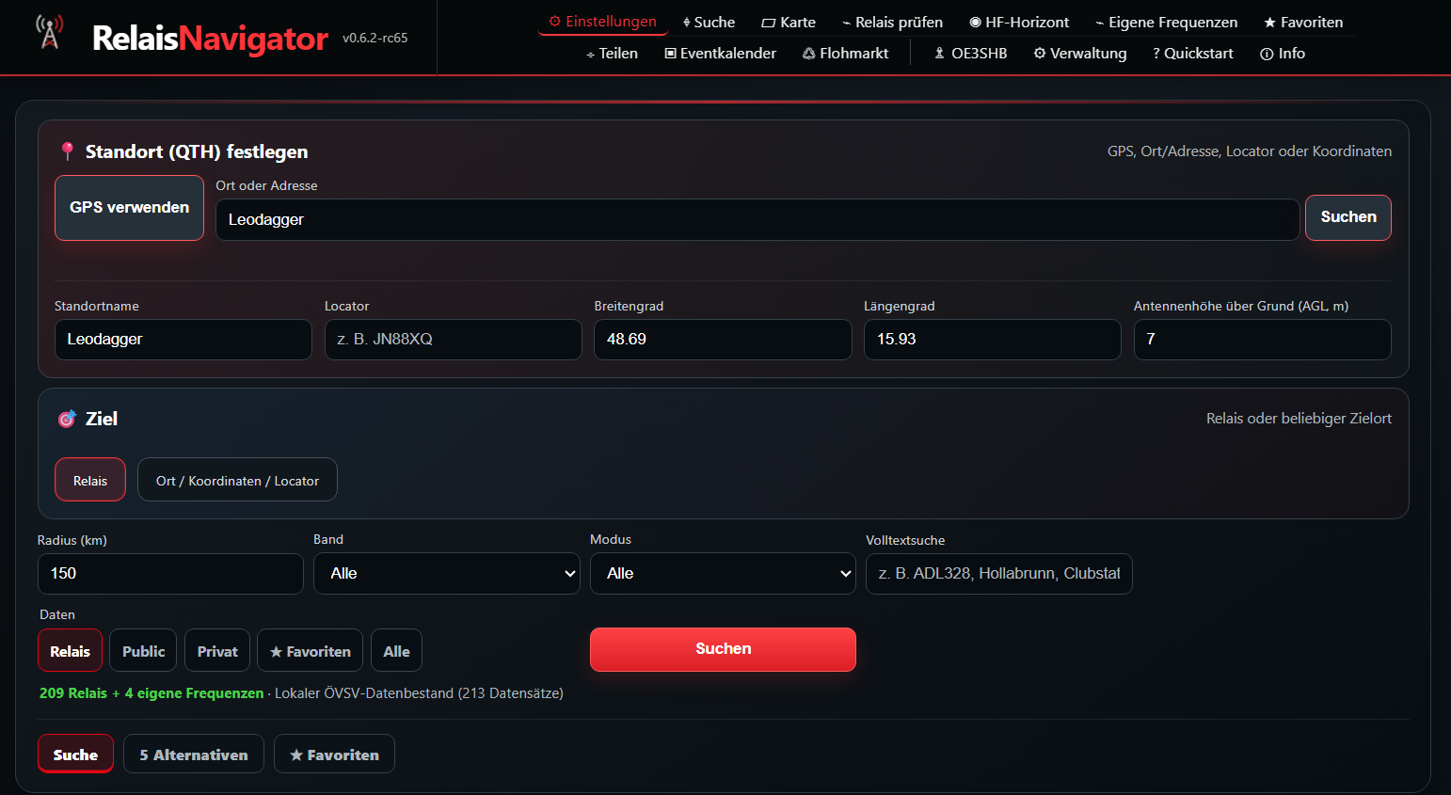Select the Privat data filter
The image size is (1451, 795).
[217, 650]
